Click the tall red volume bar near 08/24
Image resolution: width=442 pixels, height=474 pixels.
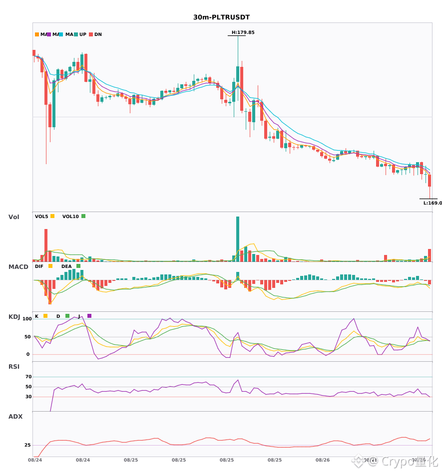[46, 245]
